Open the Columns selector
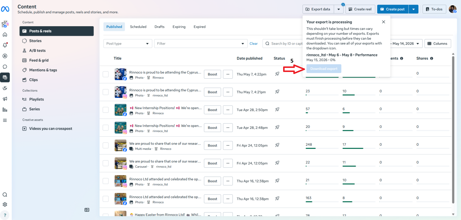461x220 pixels. pos(438,43)
